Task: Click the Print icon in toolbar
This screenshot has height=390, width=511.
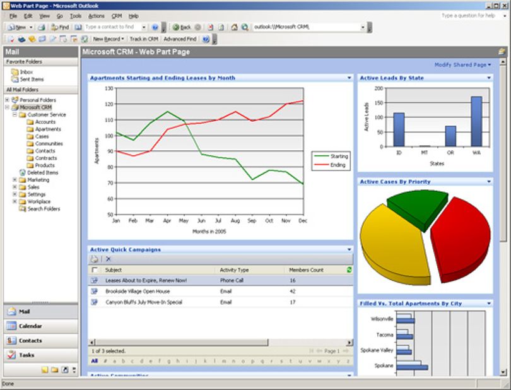Action: coord(42,27)
